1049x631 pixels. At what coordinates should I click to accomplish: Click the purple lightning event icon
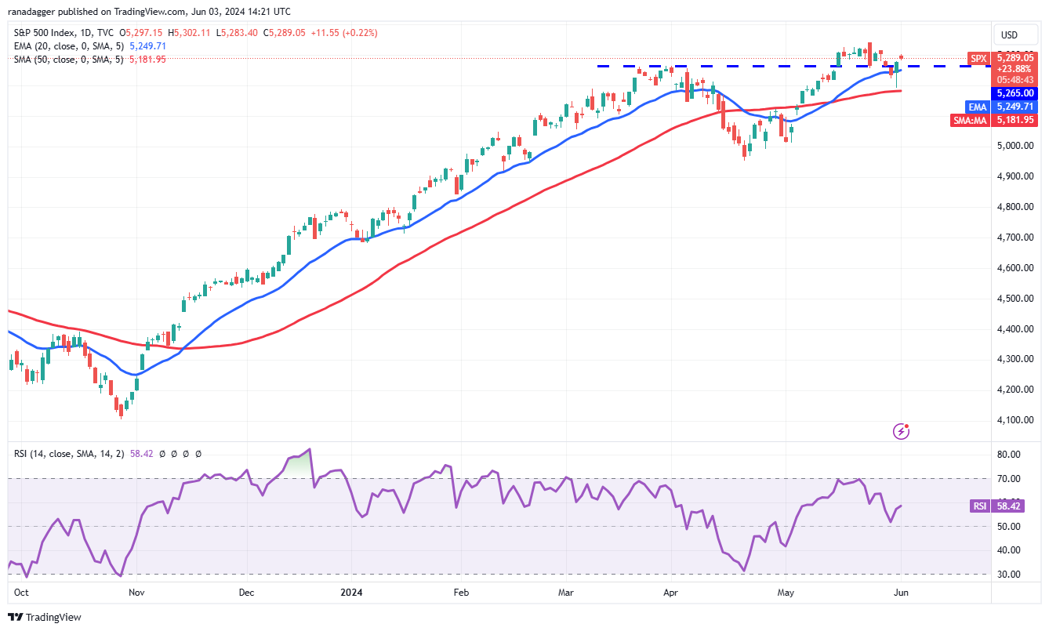tap(902, 431)
